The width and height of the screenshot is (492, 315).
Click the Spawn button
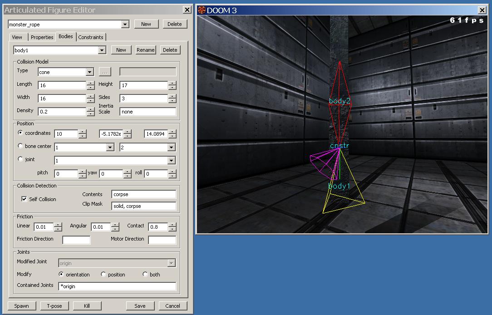coord(22,306)
